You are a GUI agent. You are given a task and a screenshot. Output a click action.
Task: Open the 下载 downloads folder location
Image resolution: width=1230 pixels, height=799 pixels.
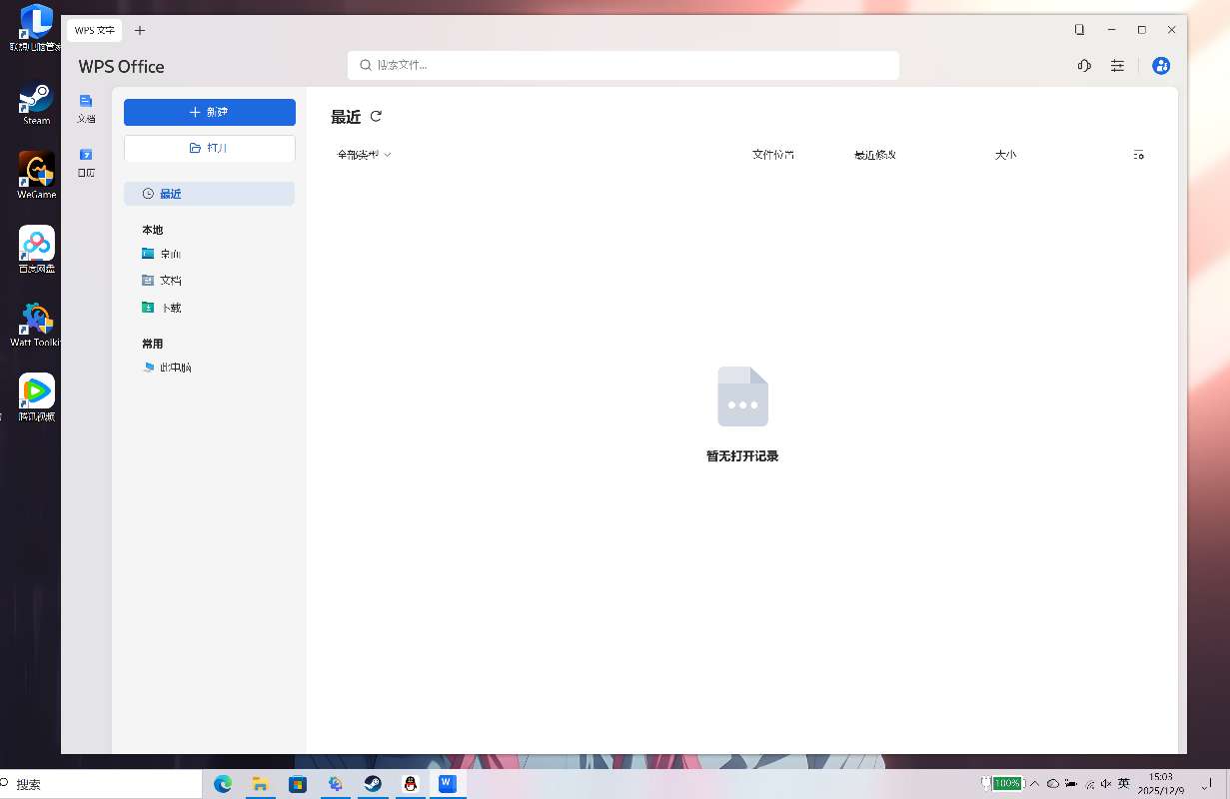(x=170, y=308)
